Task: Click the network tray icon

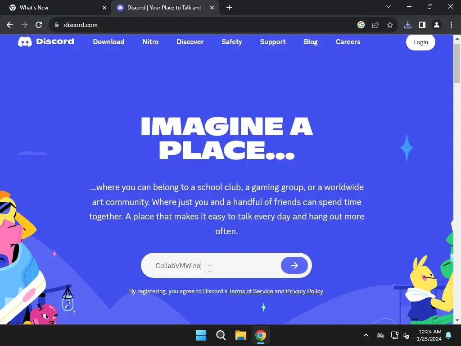Action: (394, 335)
